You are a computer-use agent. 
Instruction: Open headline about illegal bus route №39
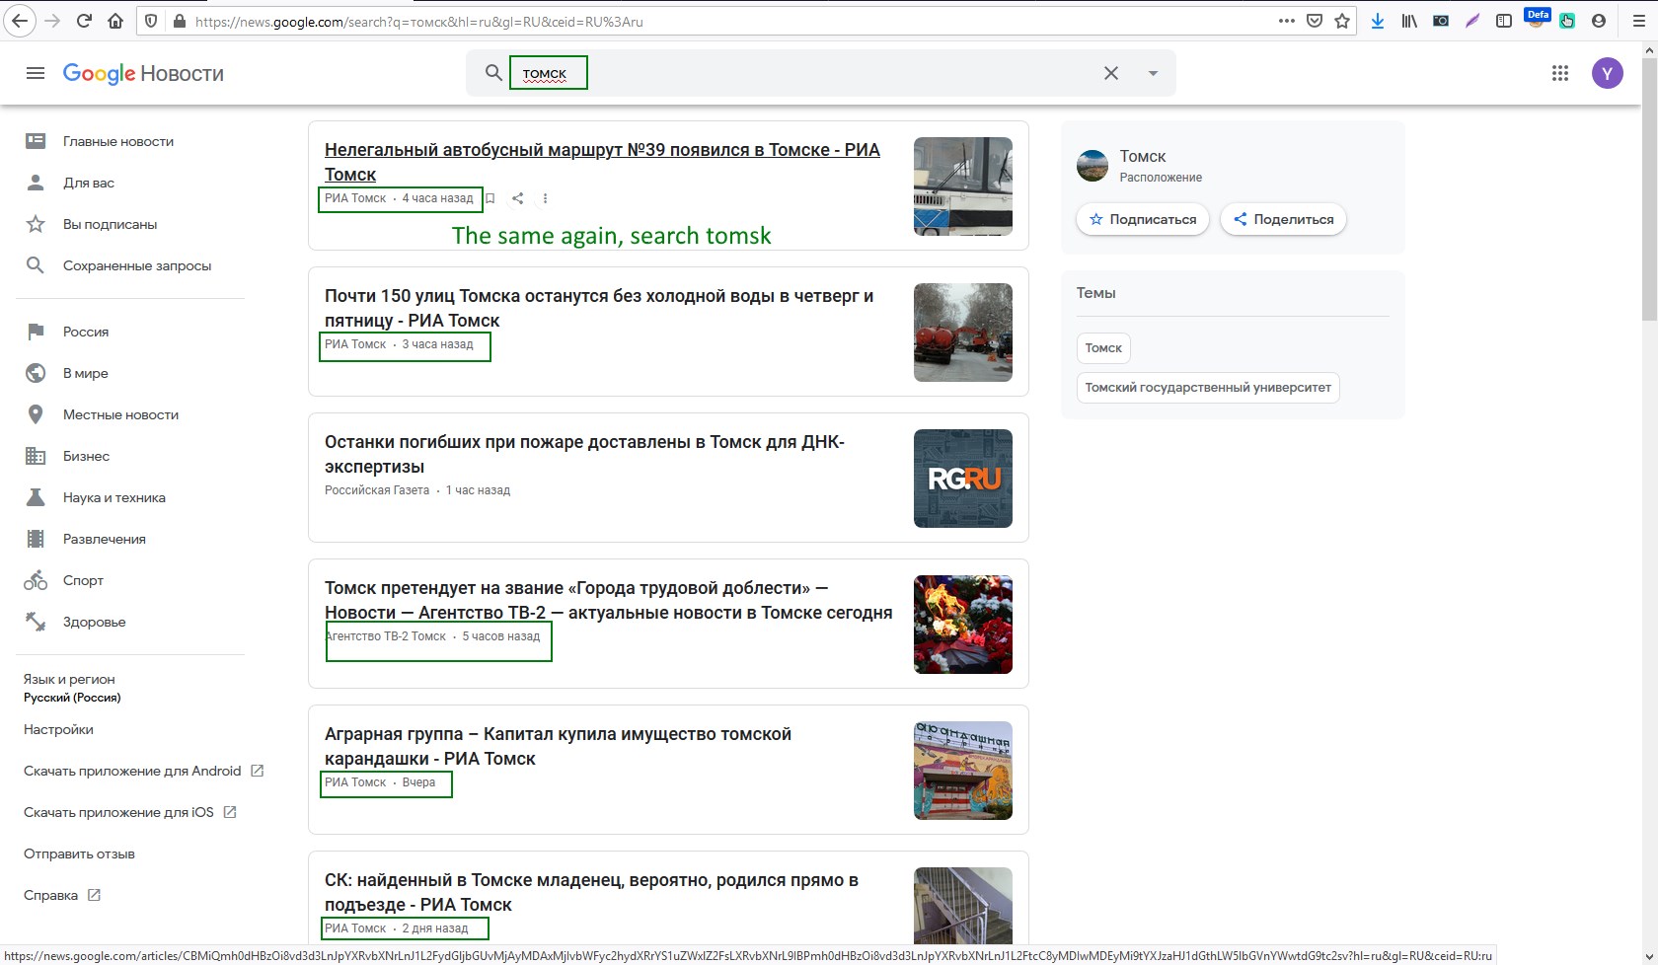(602, 162)
